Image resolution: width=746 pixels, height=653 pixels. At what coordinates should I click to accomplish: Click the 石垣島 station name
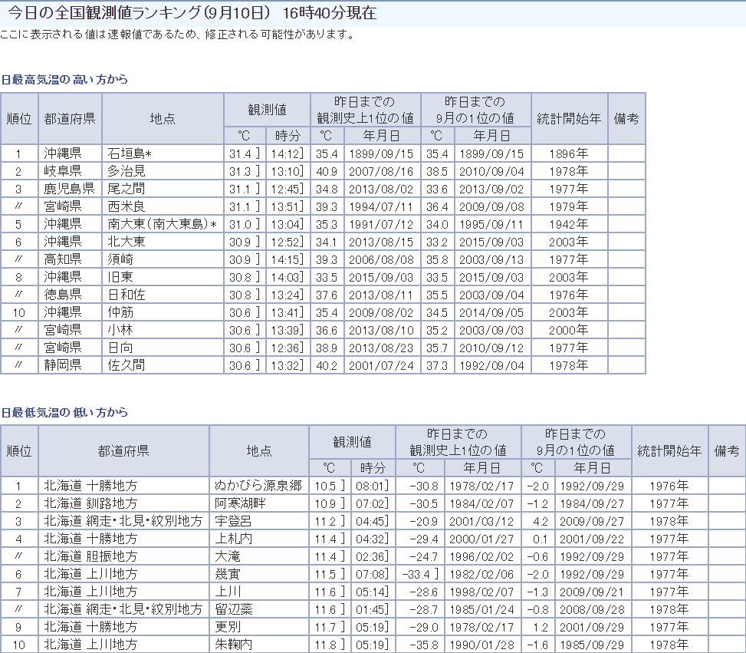point(131,153)
